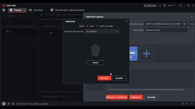Click the image layout icon beside admin
Viewport: 195px width, 109px height.
165,6
